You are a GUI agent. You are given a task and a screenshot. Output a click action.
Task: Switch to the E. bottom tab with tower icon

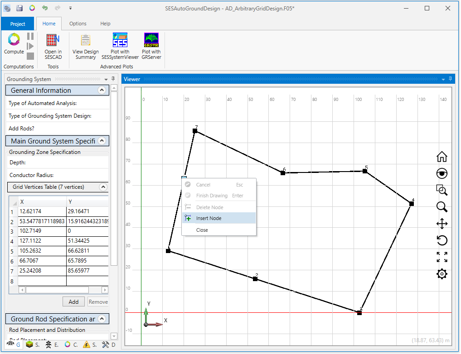52,344
